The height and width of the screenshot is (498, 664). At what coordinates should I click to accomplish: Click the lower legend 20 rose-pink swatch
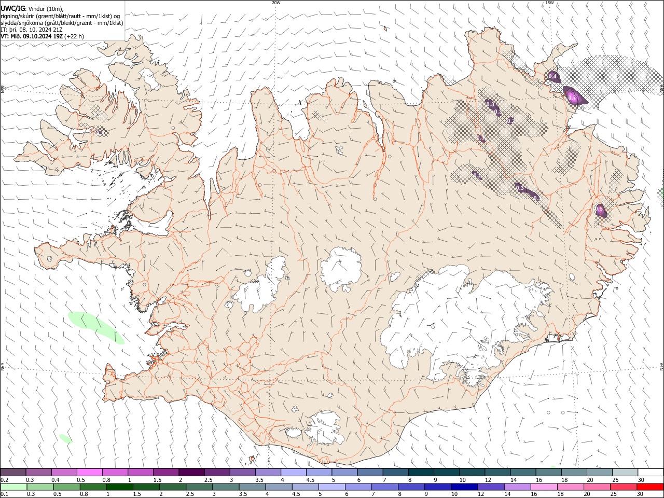597,487
